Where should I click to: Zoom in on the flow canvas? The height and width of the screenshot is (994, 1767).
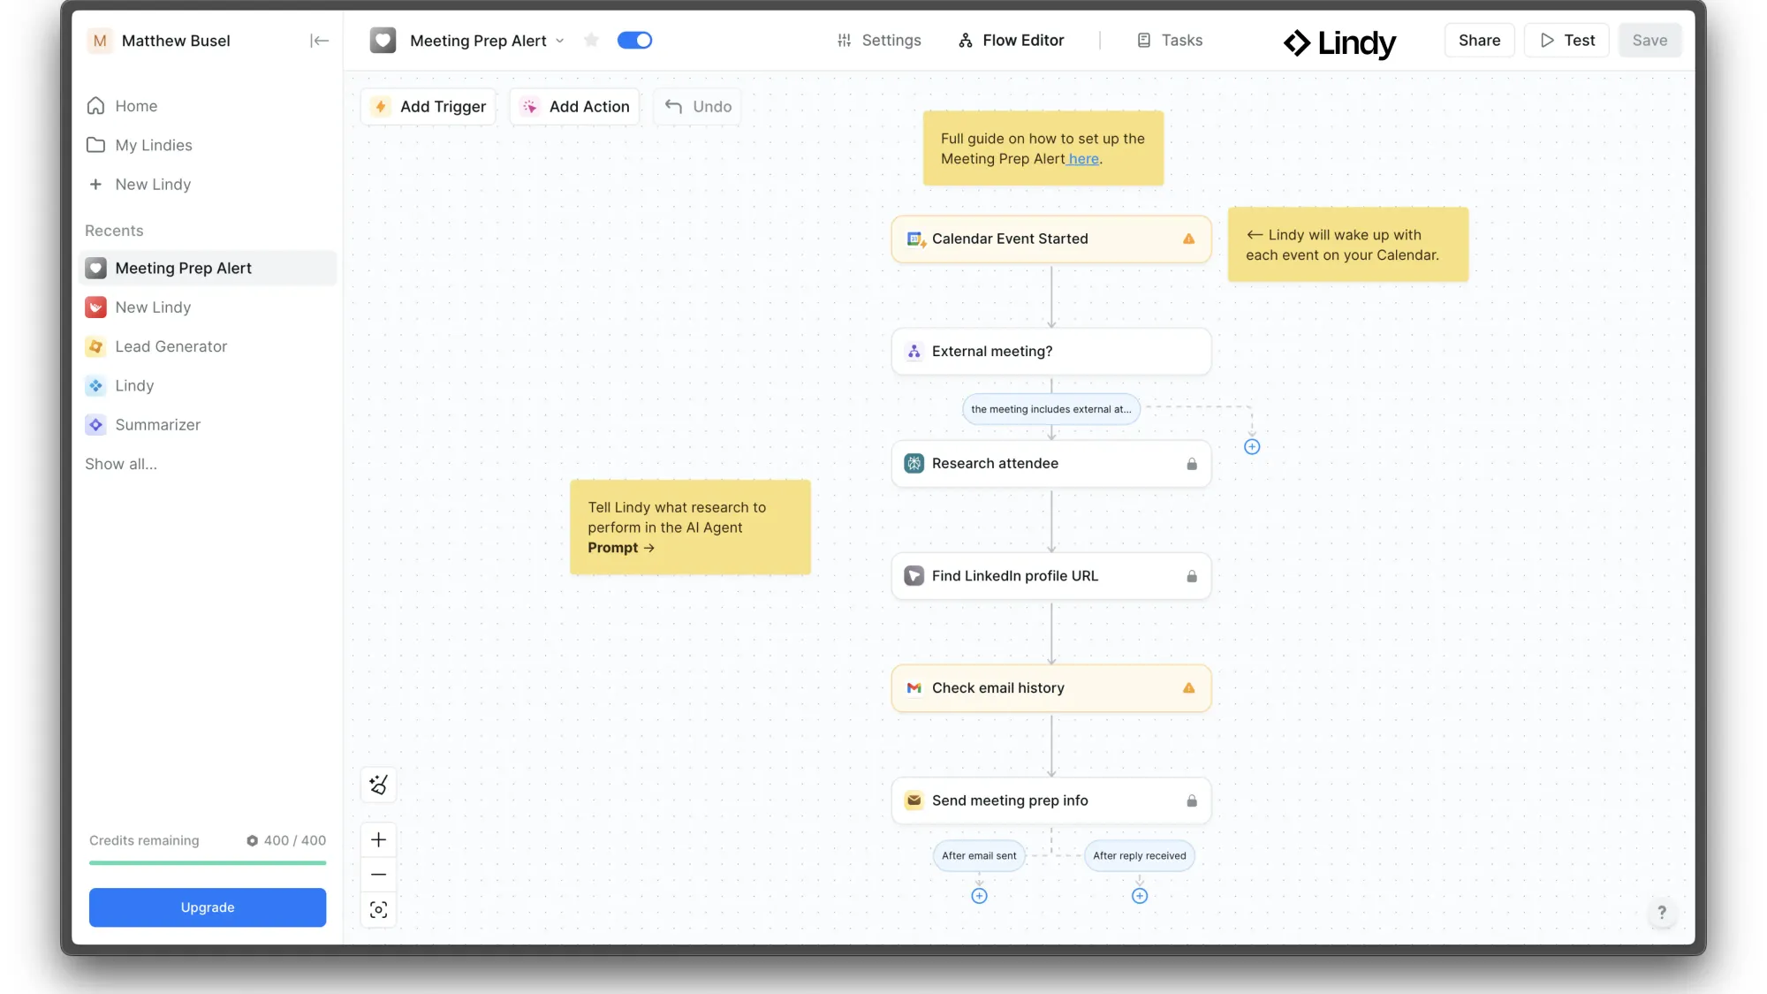(378, 839)
